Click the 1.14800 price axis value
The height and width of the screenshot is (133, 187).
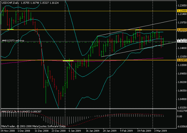coord(182,48)
